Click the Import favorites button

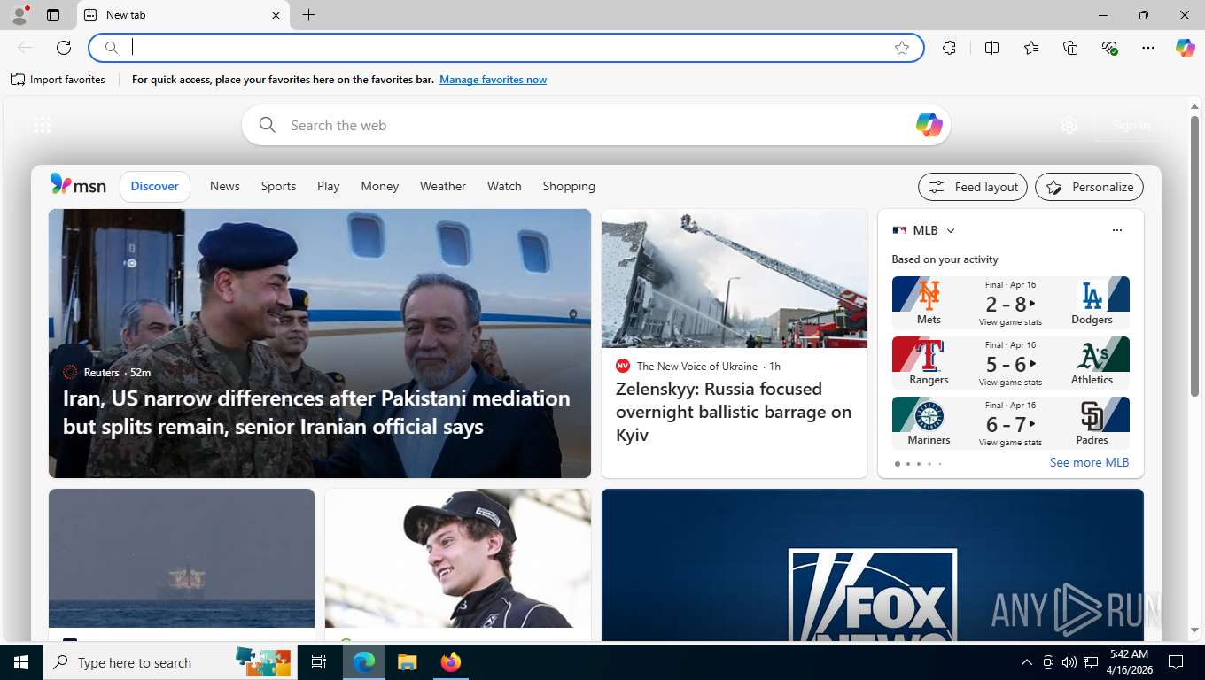(x=58, y=80)
